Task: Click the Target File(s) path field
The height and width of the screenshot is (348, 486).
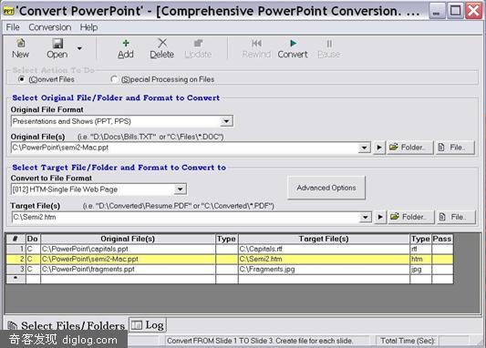Action: tap(185, 217)
